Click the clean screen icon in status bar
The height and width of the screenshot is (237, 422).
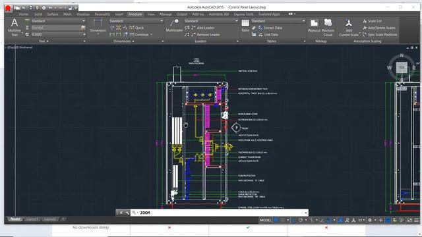pos(409,220)
